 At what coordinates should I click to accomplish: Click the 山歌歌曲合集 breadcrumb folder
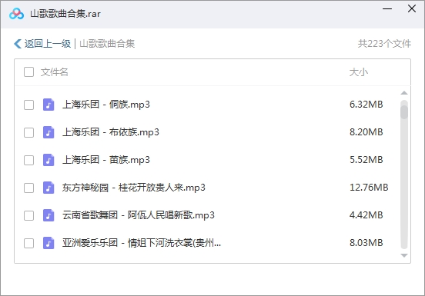coord(107,44)
